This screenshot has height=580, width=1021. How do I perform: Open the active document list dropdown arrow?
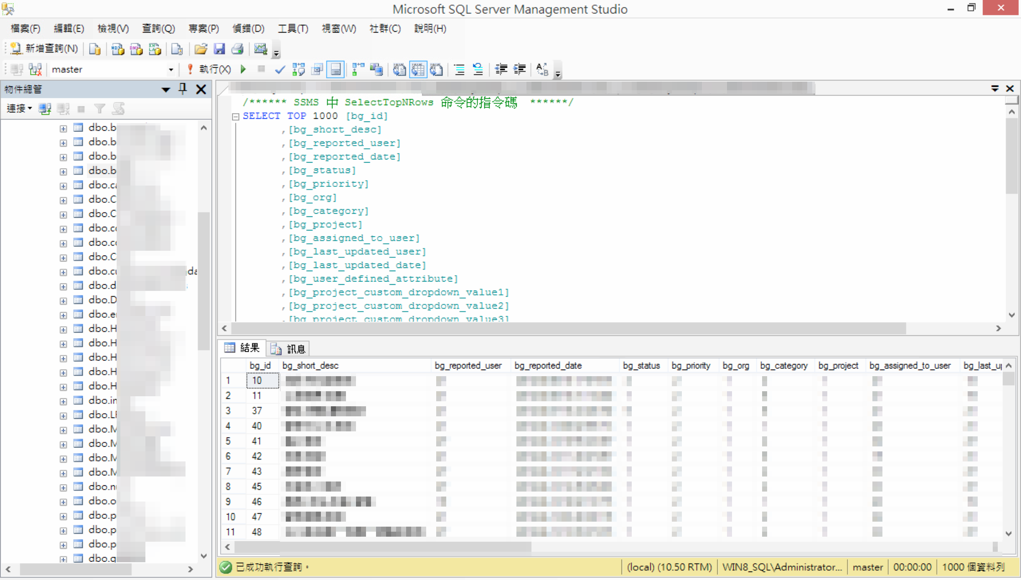pos(995,88)
